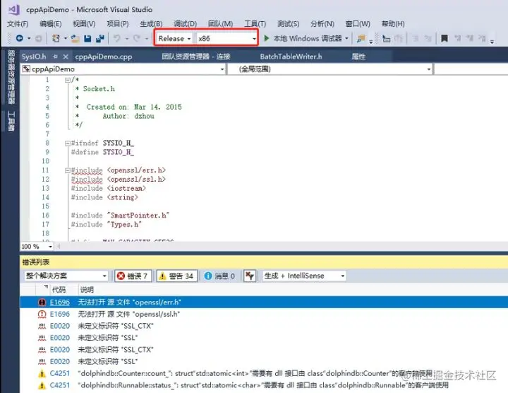Toggle the 错误 7 errors filter
Image resolution: width=508 pixels, height=393 pixels.
(x=133, y=276)
